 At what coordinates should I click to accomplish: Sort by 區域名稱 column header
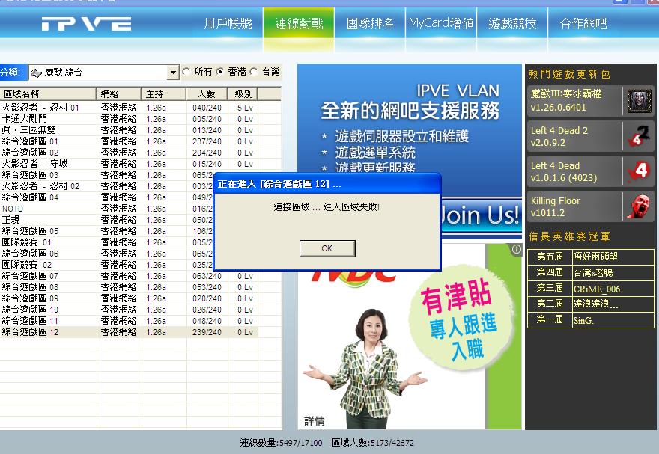(48, 94)
